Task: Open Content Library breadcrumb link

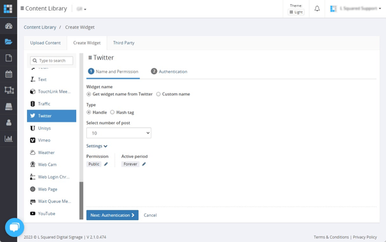Action: (x=40, y=27)
